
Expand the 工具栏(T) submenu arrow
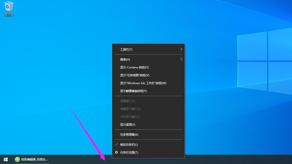[181, 49]
